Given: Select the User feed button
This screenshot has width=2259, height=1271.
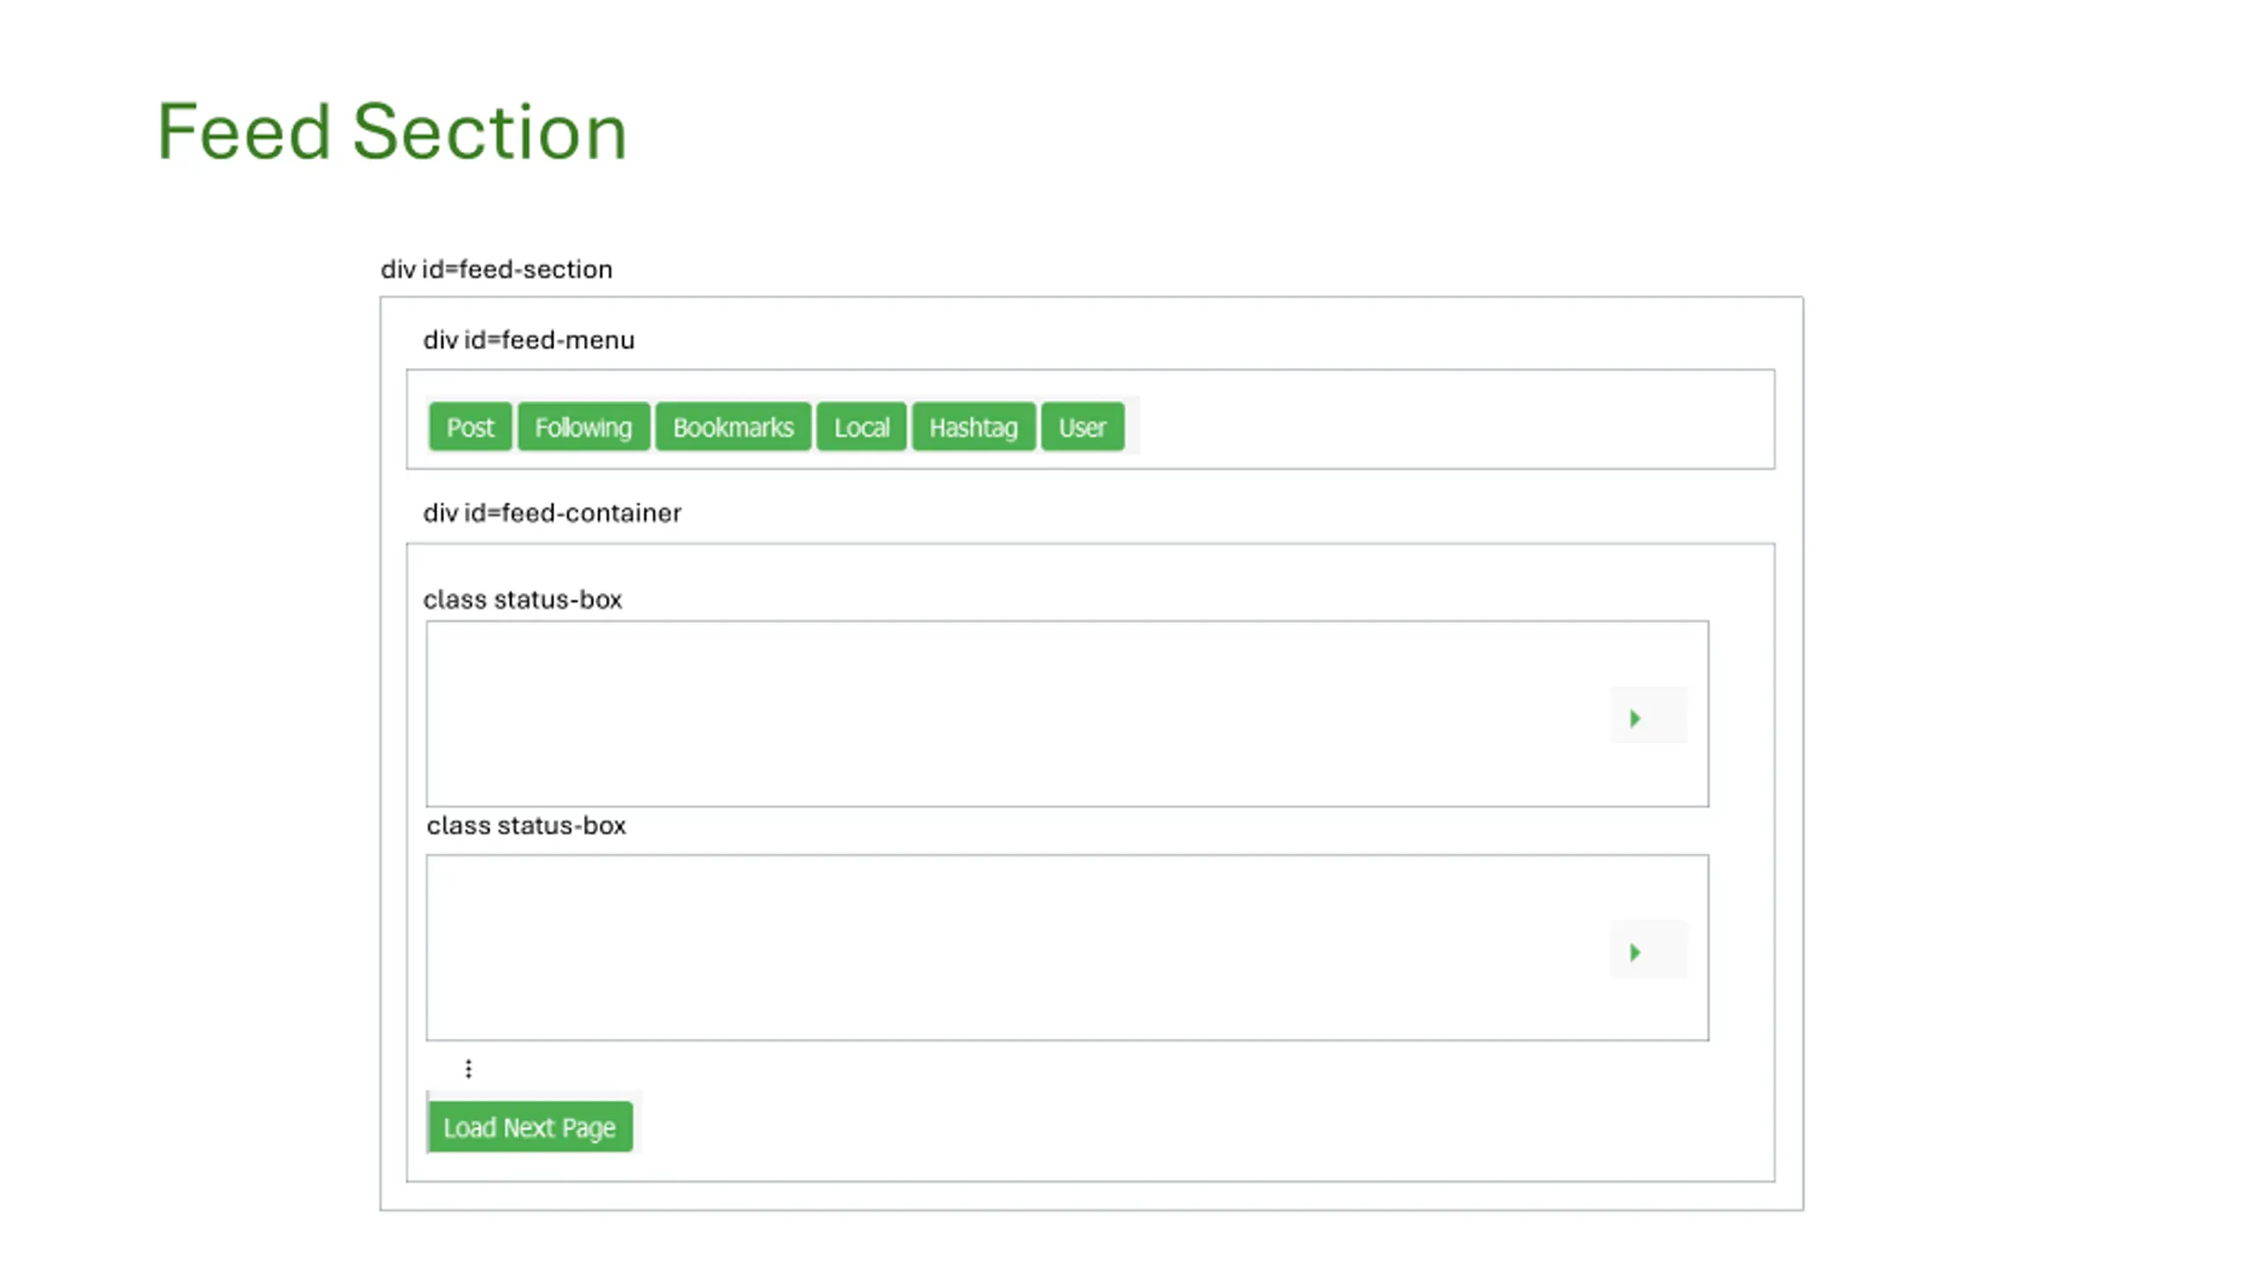Looking at the screenshot, I should [1083, 427].
